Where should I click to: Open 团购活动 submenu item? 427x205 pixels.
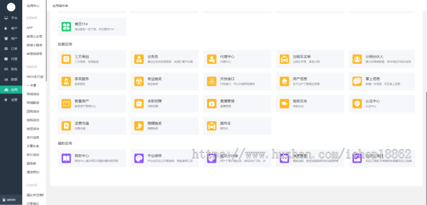[x=33, y=112]
